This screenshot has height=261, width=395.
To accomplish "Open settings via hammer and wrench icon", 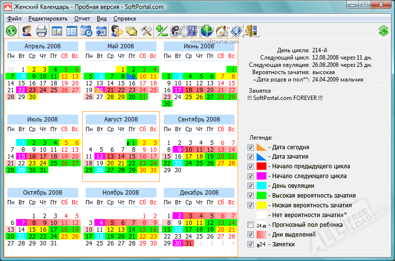I will 146,31.
